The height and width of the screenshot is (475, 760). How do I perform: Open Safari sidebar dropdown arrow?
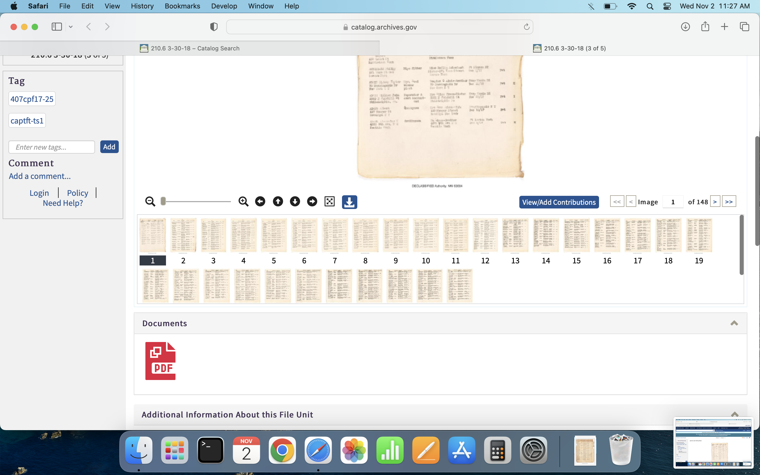pos(71,27)
